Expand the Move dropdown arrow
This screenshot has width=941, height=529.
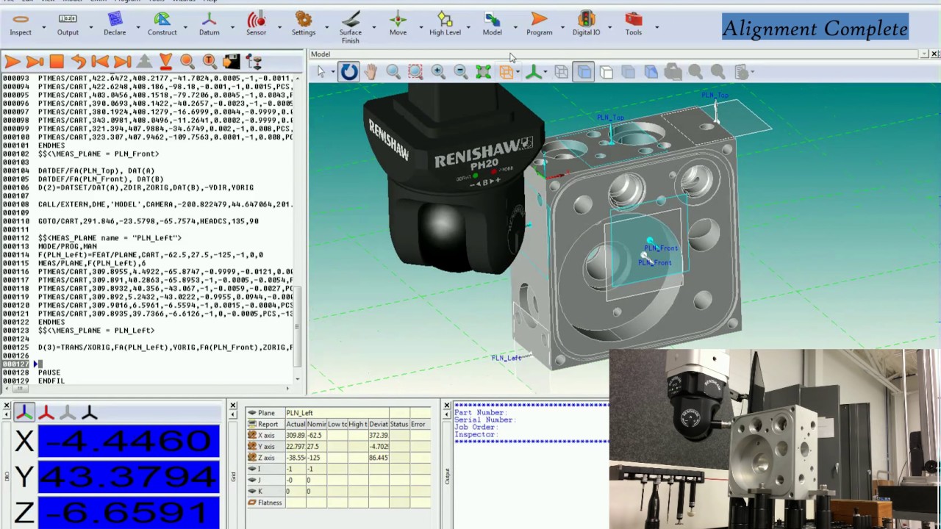pyautogui.click(x=420, y=27)
